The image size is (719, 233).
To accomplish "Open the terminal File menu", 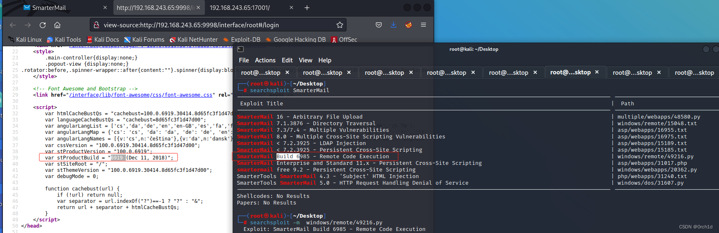I will coord(244,60).
